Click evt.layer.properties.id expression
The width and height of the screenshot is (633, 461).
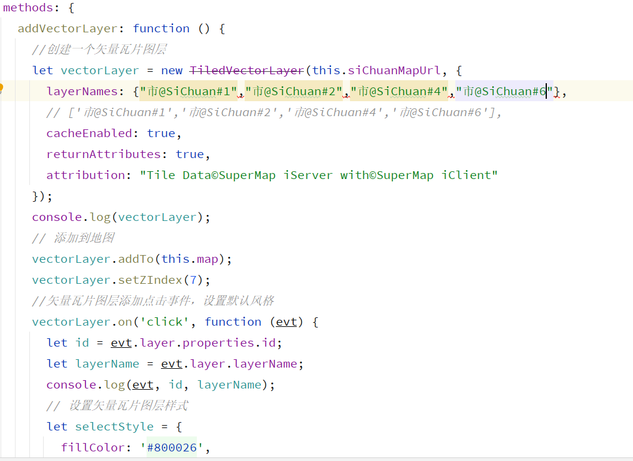tap(193, 343)
